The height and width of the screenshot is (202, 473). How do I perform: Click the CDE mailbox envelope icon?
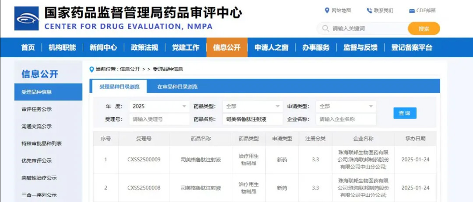pyautogui.click(x=412, y=11)
